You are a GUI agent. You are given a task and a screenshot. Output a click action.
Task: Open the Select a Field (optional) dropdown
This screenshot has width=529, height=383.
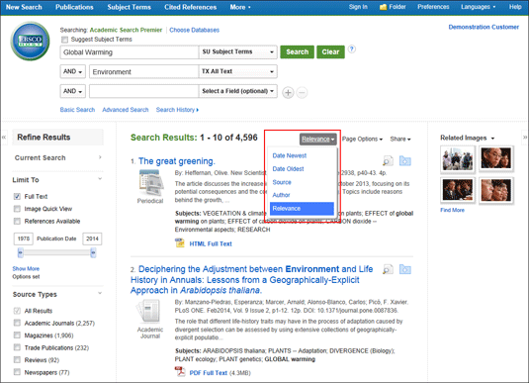(x=238, y=91)
